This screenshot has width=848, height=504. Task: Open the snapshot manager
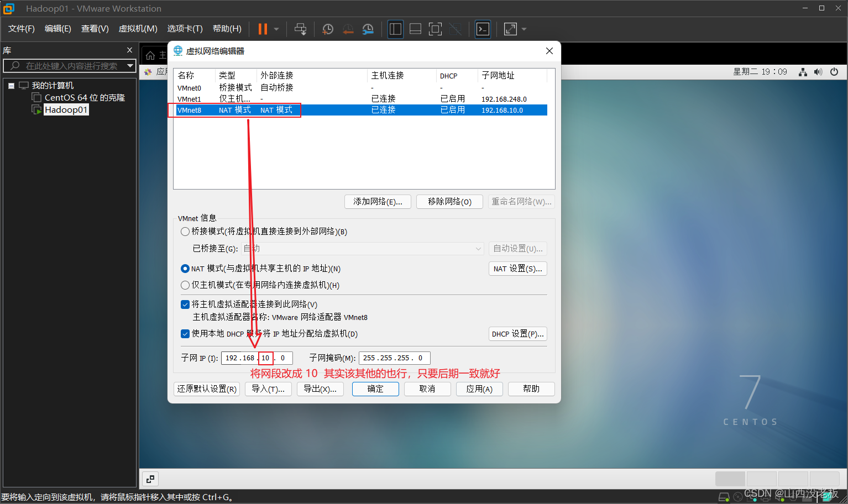point(368,29)
